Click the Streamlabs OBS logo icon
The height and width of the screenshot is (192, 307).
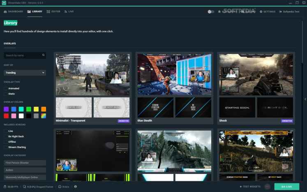click(4, 3)
